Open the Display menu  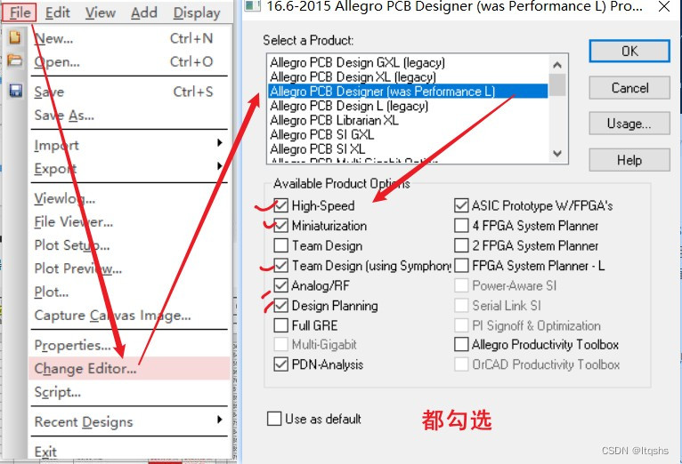197,12
